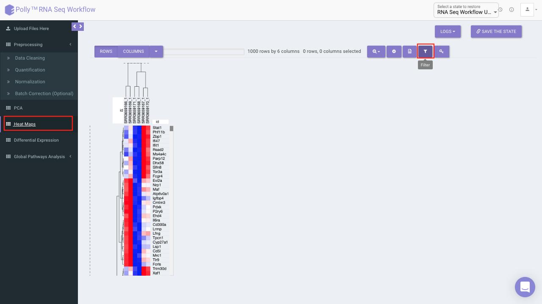
Task: Open heatmap settings gear button
Action: point(394,51)
